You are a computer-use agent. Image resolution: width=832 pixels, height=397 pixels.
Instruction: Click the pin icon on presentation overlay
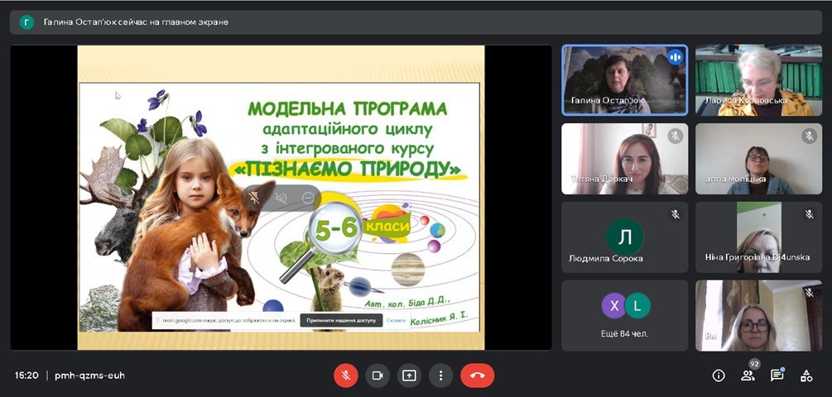255,198
